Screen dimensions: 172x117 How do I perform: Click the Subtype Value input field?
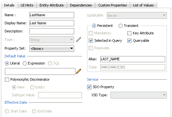pyautogui.click(x=60, y=95)
